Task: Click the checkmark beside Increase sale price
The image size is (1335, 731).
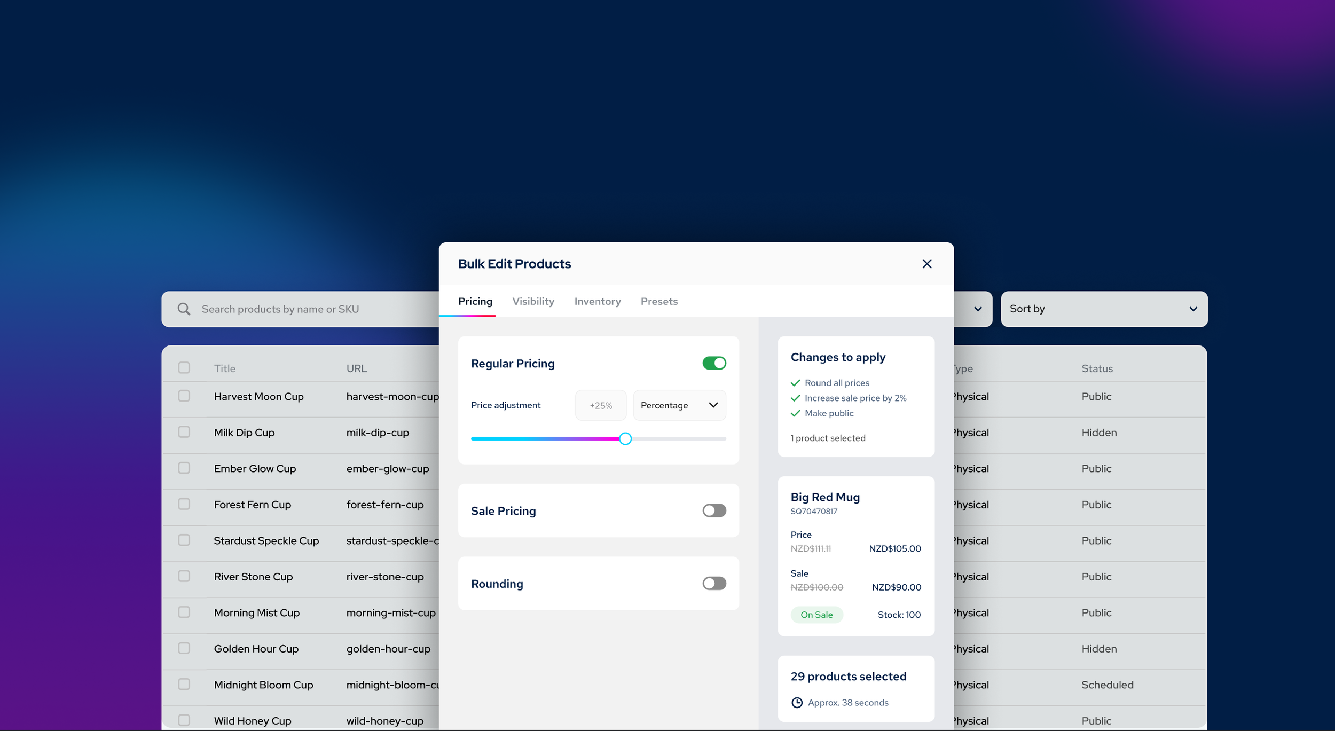Action: point(795,398)
